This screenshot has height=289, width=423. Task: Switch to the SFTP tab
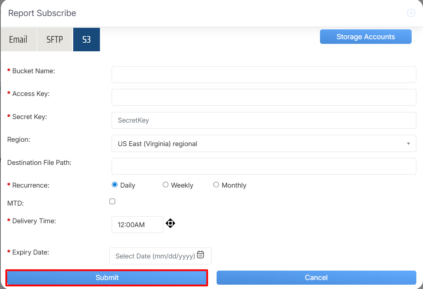pyautogui.click(x=54, y=40)
